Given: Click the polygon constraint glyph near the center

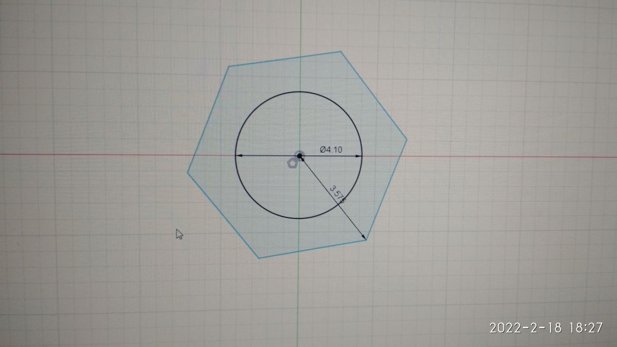Looking at the screenshot, I should tap(292, 163).
